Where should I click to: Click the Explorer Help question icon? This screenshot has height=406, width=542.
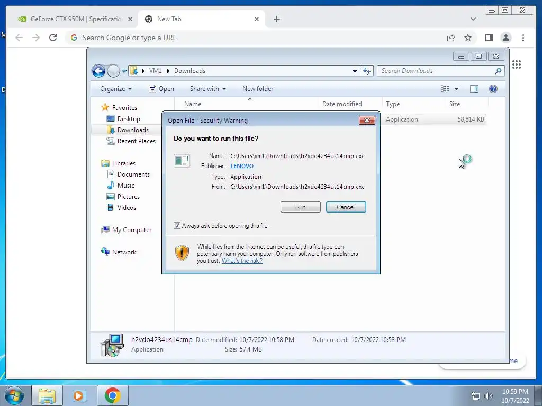(x=493, y=89)
